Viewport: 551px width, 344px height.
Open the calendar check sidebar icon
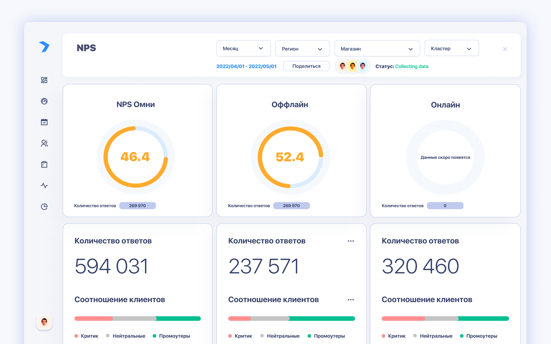[44, 122]
